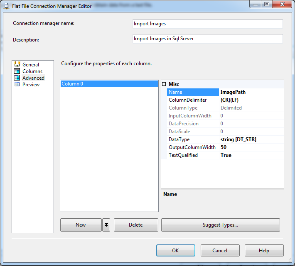Click the New button
The width and height of the screenshot is (295, 266).
(81, 225)
